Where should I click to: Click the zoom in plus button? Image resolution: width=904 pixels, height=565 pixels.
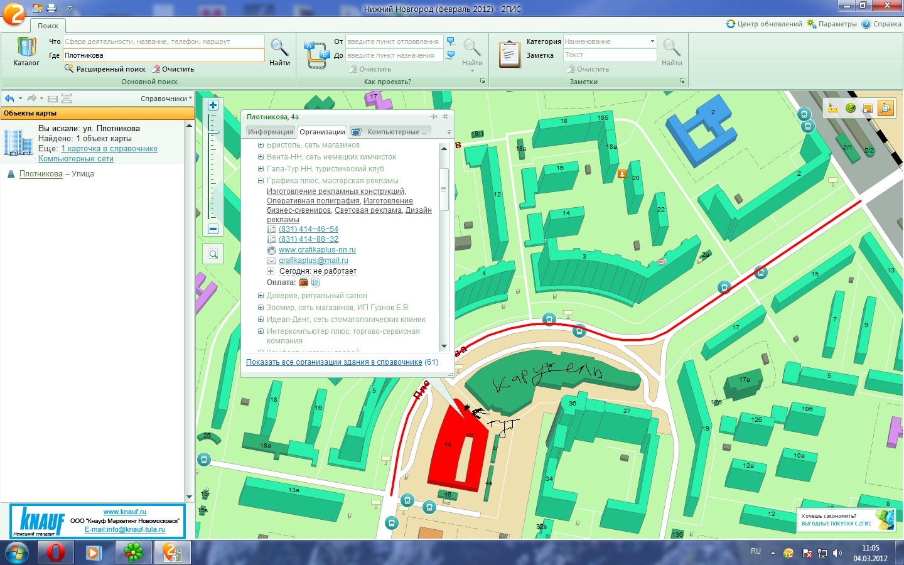point(213,105)
